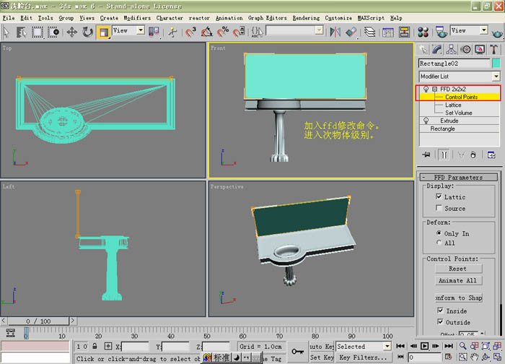
Task: Select Set Volume sub-object level
Action: point(459,113)
